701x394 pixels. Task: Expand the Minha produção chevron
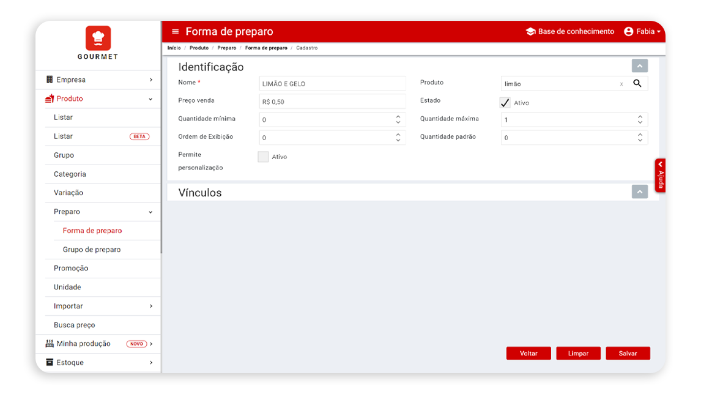(152, 344)
